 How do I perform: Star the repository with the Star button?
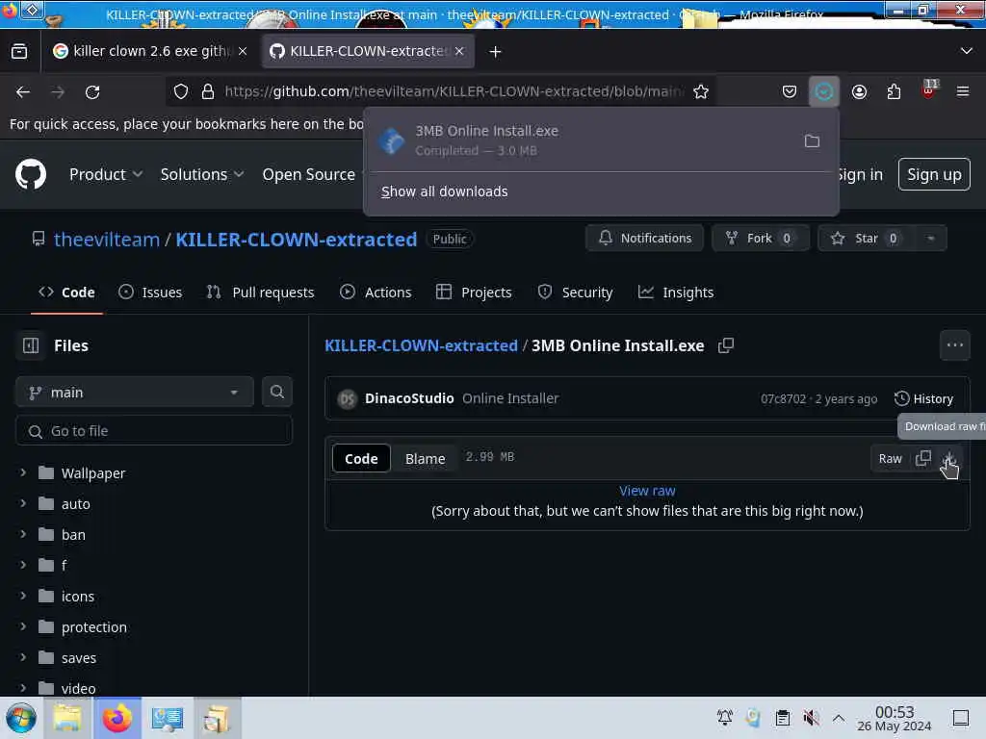(x=866, y=239)
